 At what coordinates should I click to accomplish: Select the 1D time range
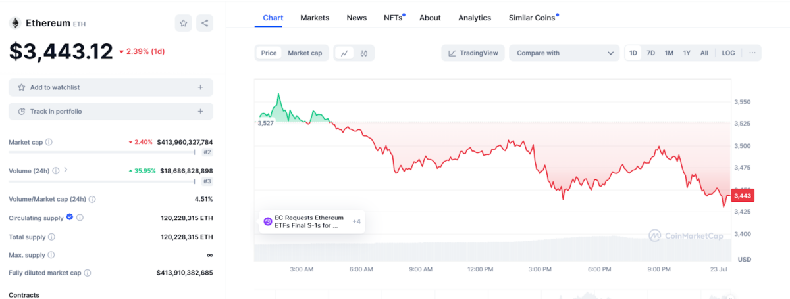pyautogui.click(x=633, y=53)
